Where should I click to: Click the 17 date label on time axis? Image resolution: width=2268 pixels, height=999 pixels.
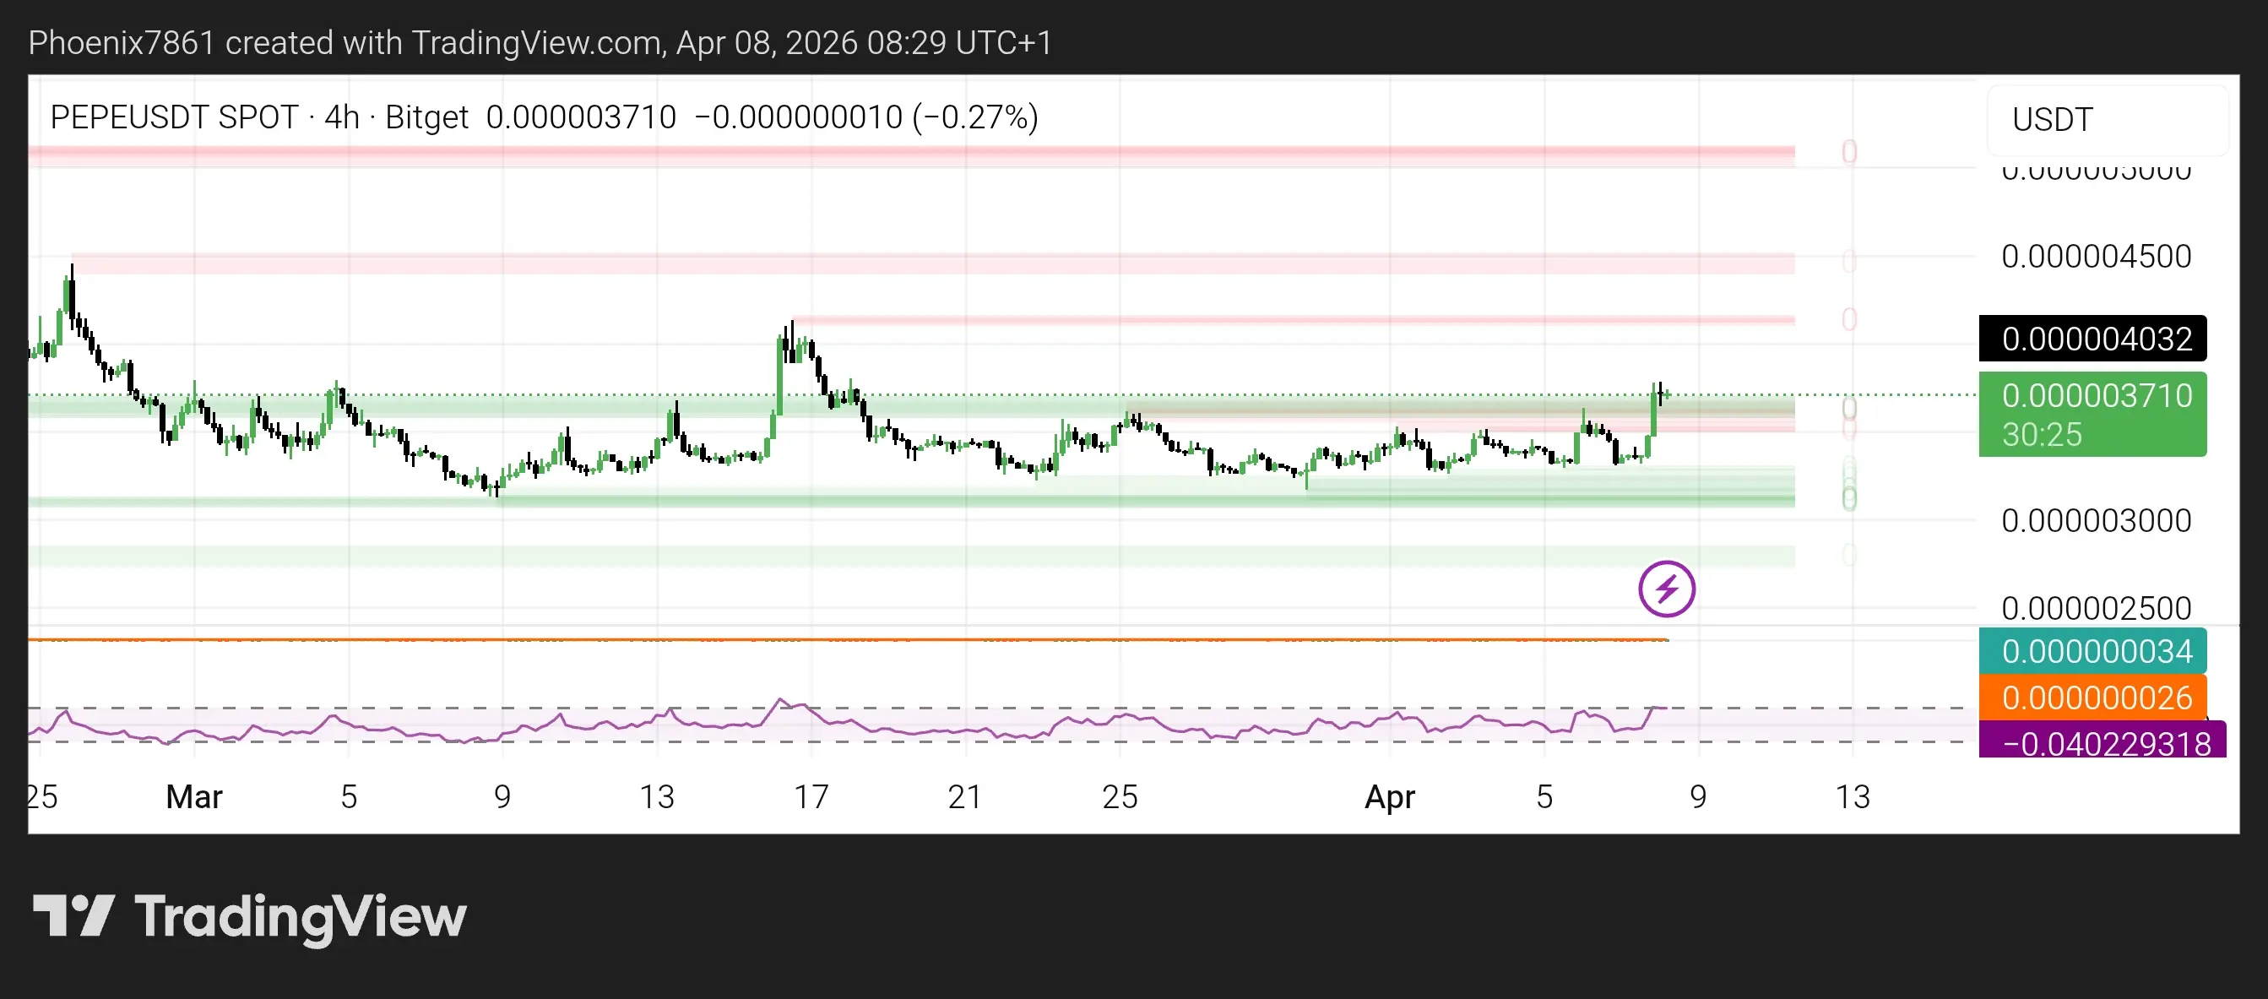click(811, 796)
